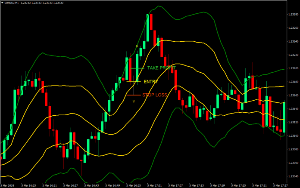300x188 pixels.
Task: Click the red STOP LOSS text label
Action: click(x=154, y=95)
